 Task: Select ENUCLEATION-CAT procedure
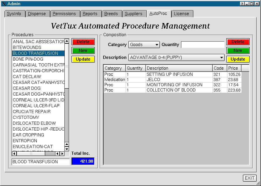tap(38, 146)
